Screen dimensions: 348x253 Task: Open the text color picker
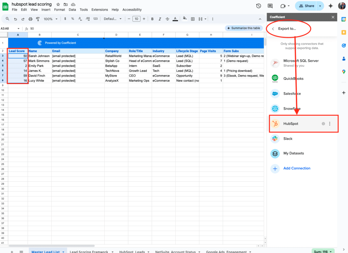(175, 19)
